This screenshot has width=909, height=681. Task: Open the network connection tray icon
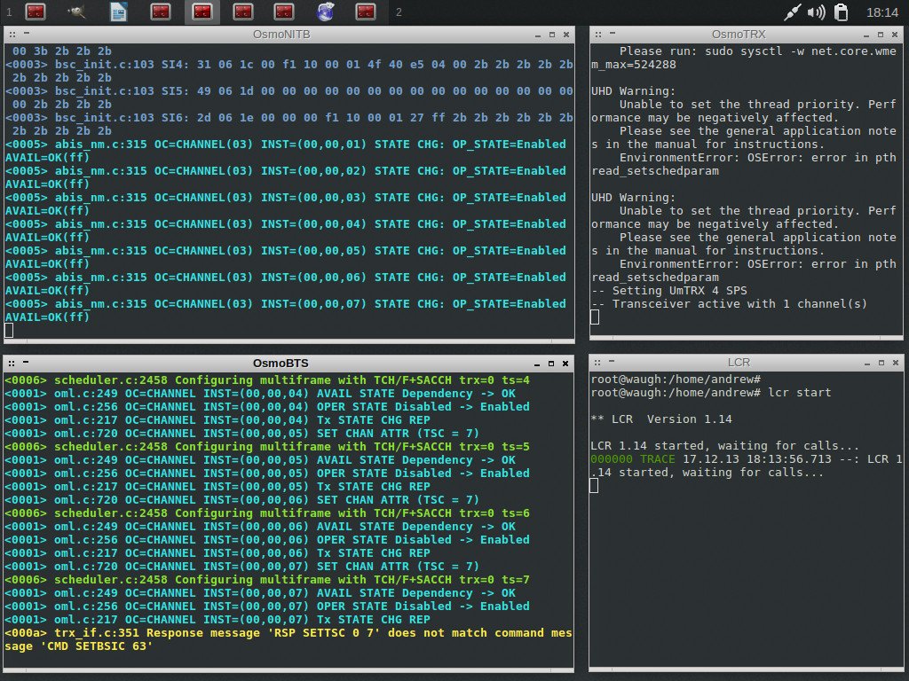(x=793, y=12)
